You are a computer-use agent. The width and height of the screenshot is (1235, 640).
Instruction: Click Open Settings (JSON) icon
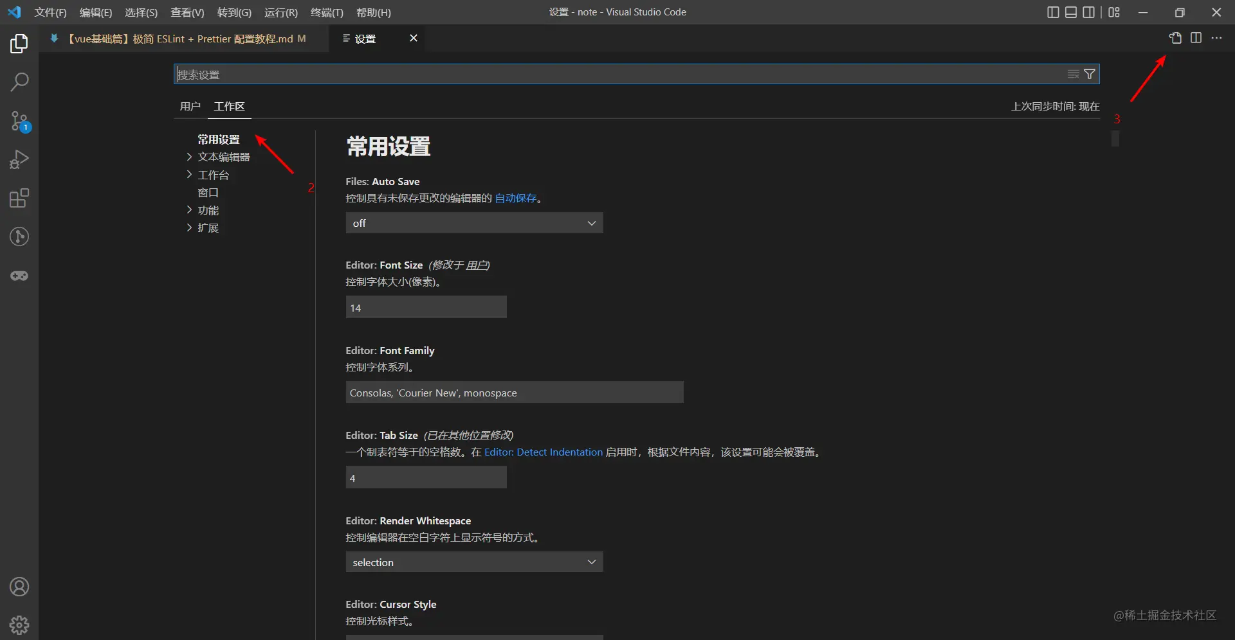click(x=1175, y=38)
